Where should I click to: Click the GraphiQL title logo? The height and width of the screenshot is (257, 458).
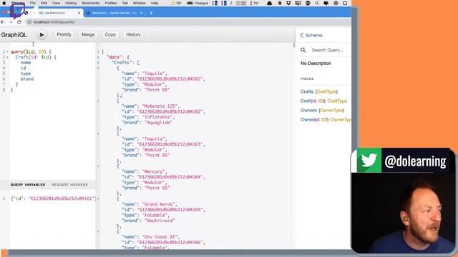(x=14, y=35)
